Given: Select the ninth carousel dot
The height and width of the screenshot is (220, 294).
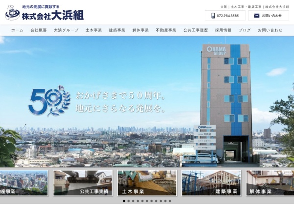Looking at the screenshot, I should pos(161,201).
